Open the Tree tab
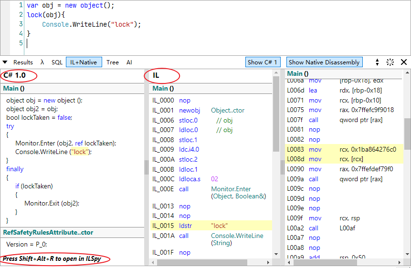 [113, 62]
